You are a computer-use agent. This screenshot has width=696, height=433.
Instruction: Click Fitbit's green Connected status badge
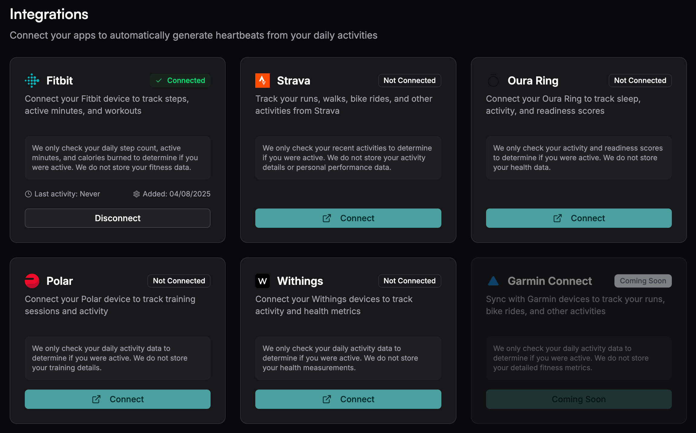(180, 81)
